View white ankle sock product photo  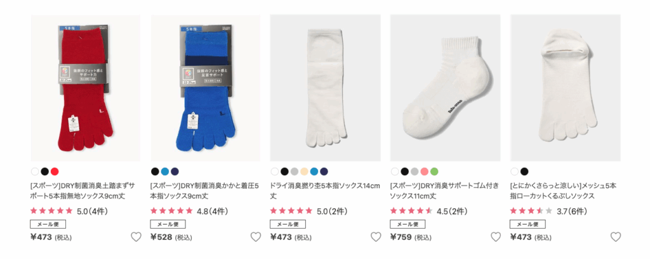[445, 88]
